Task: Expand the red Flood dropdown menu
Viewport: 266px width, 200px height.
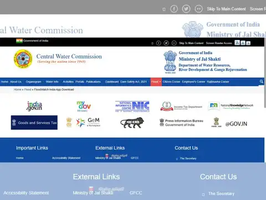Action: (x=156, y=82)
